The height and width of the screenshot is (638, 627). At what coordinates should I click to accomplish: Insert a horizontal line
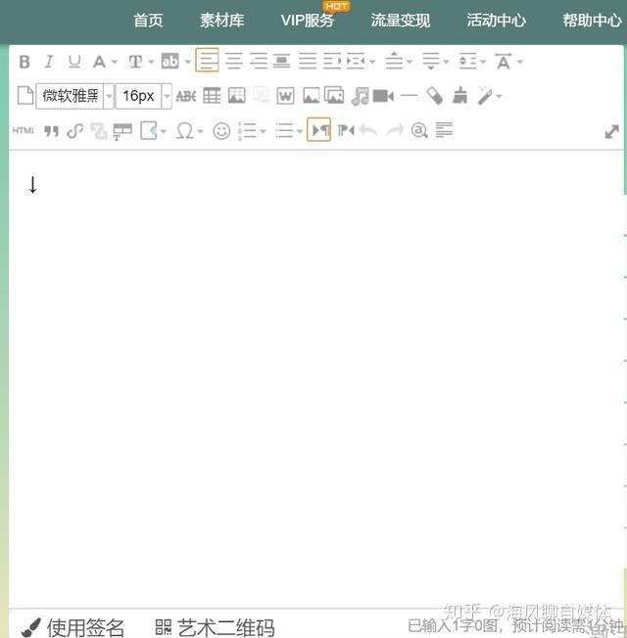click(409, 96)
